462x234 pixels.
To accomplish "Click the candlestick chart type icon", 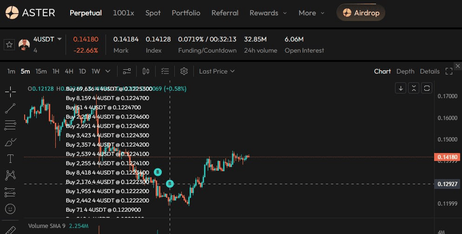I will tap(146, 71).
